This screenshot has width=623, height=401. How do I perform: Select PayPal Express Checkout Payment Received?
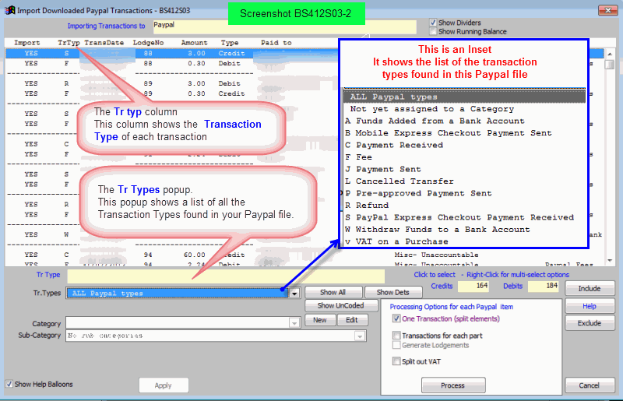pyautogui.click(x=464, y=217)
